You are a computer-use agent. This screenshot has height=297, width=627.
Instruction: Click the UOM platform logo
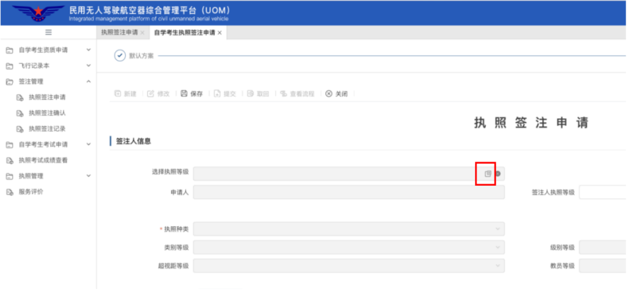[38, 13]
